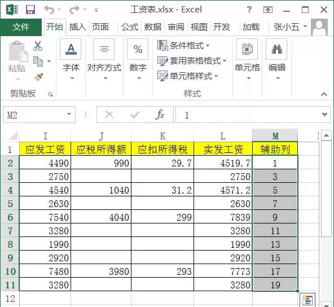Click the 实发工资 header cell
This screenshot has width=334, height=307.
point(223,149)
